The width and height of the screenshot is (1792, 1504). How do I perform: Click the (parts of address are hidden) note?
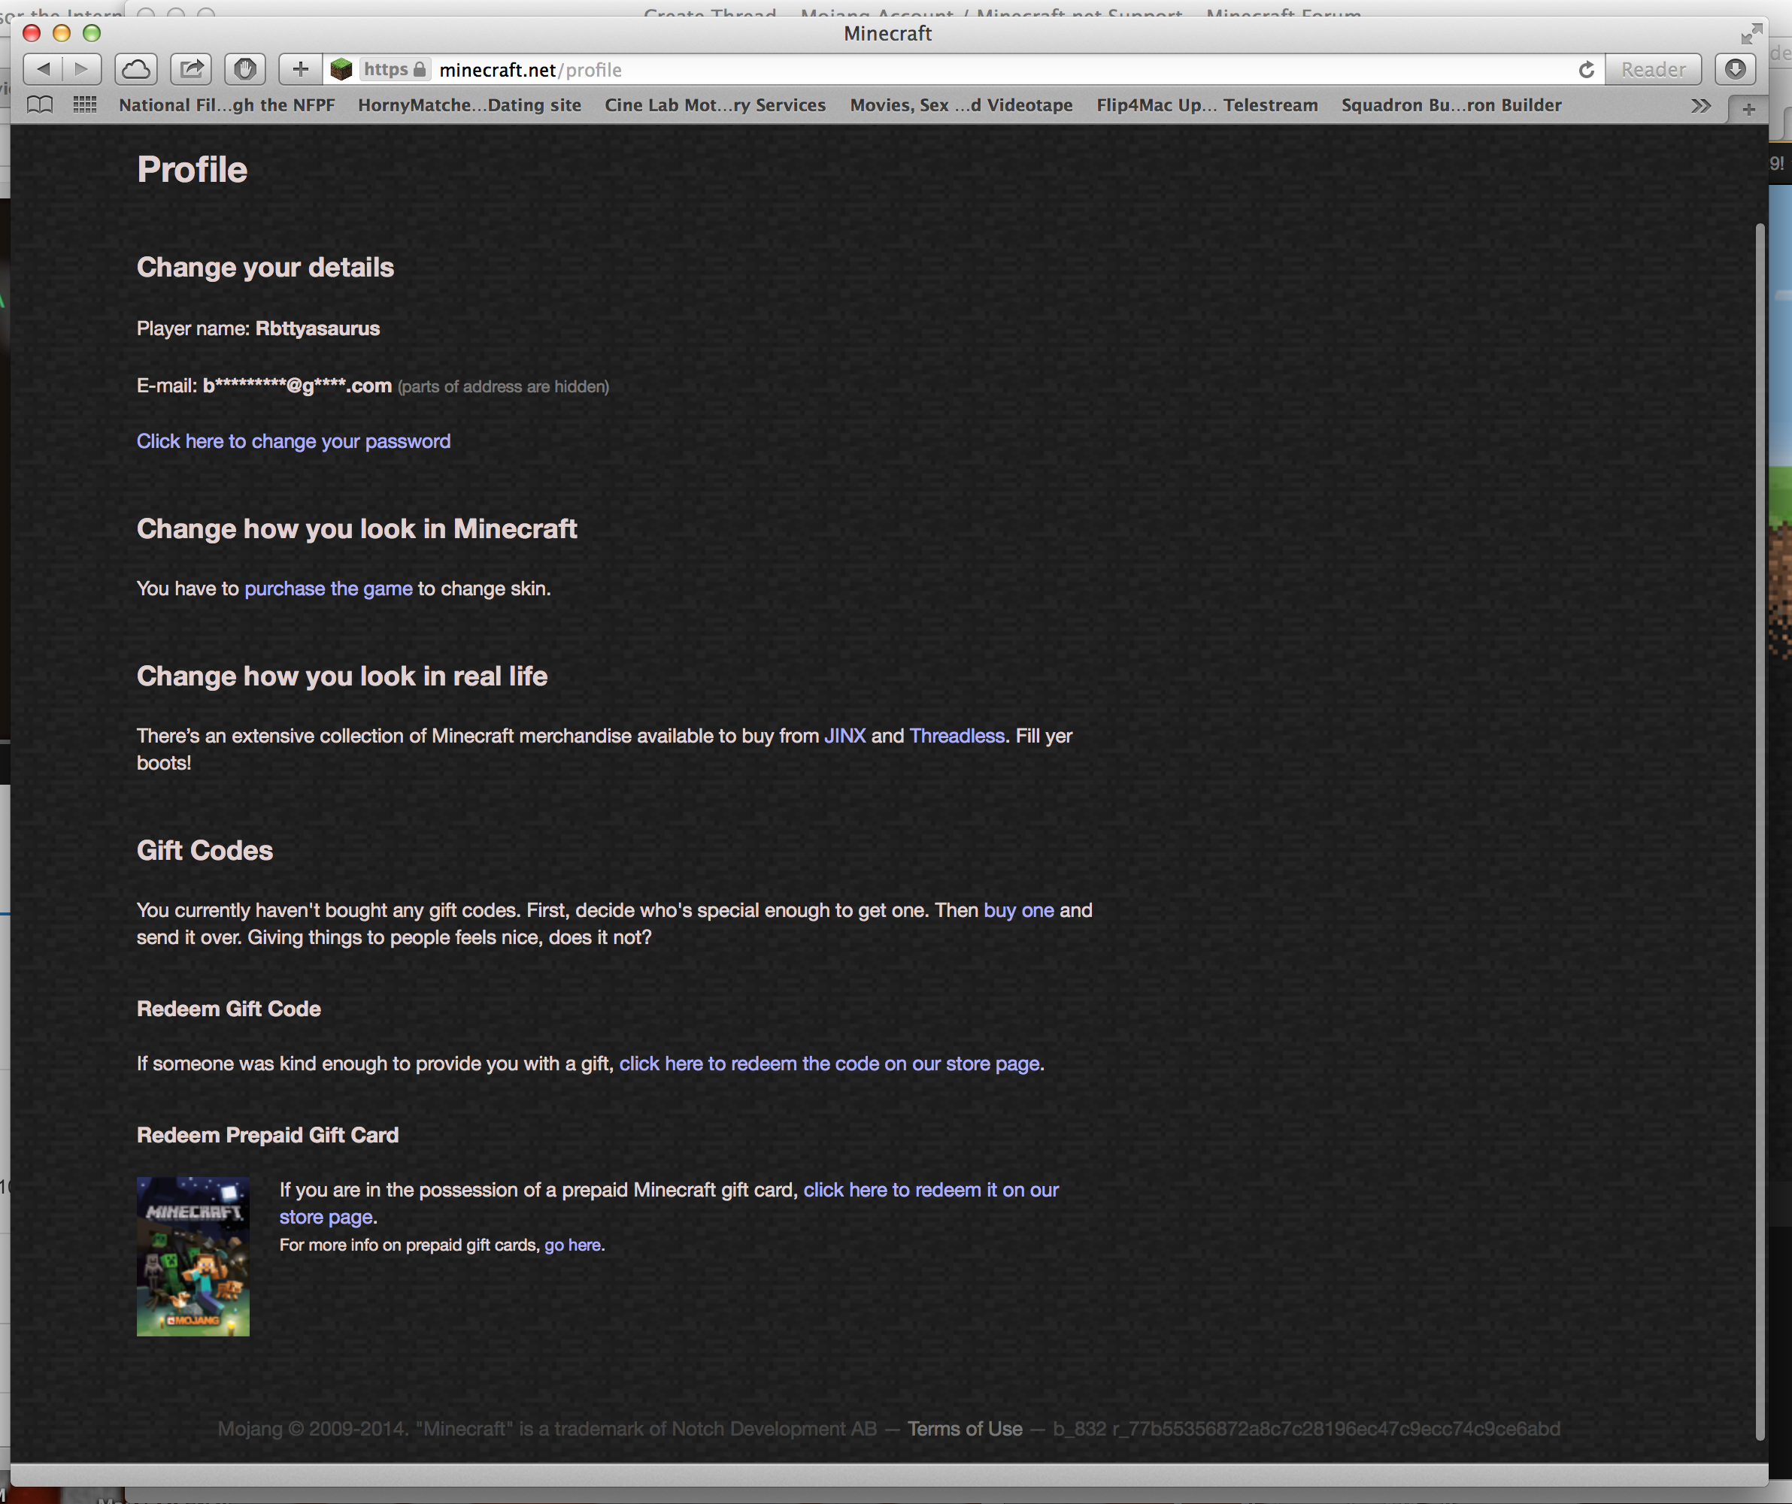[504, 386]
